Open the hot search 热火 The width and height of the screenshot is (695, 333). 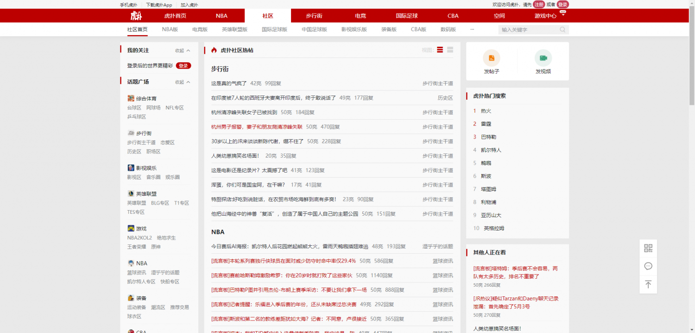486,111
